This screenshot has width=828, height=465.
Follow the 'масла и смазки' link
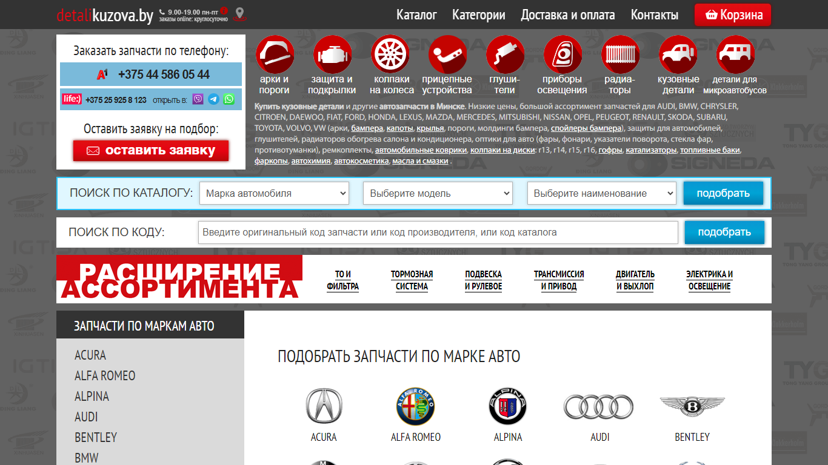pos(420,161)
